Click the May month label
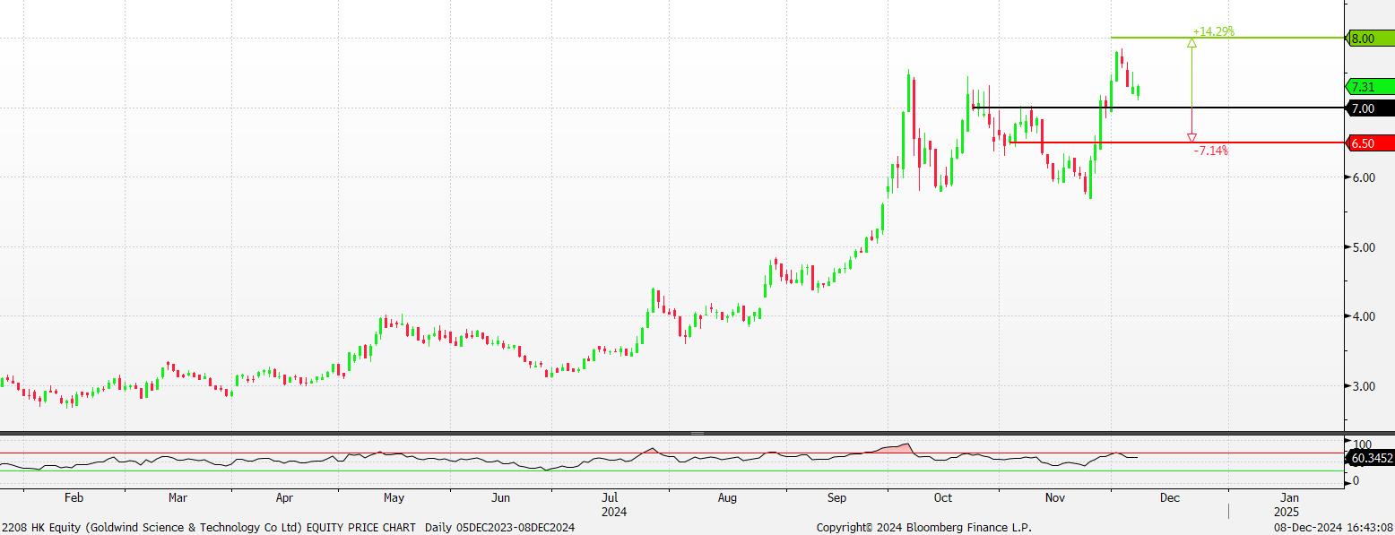This screenshot has width=1395, height=535. point(394,497)
